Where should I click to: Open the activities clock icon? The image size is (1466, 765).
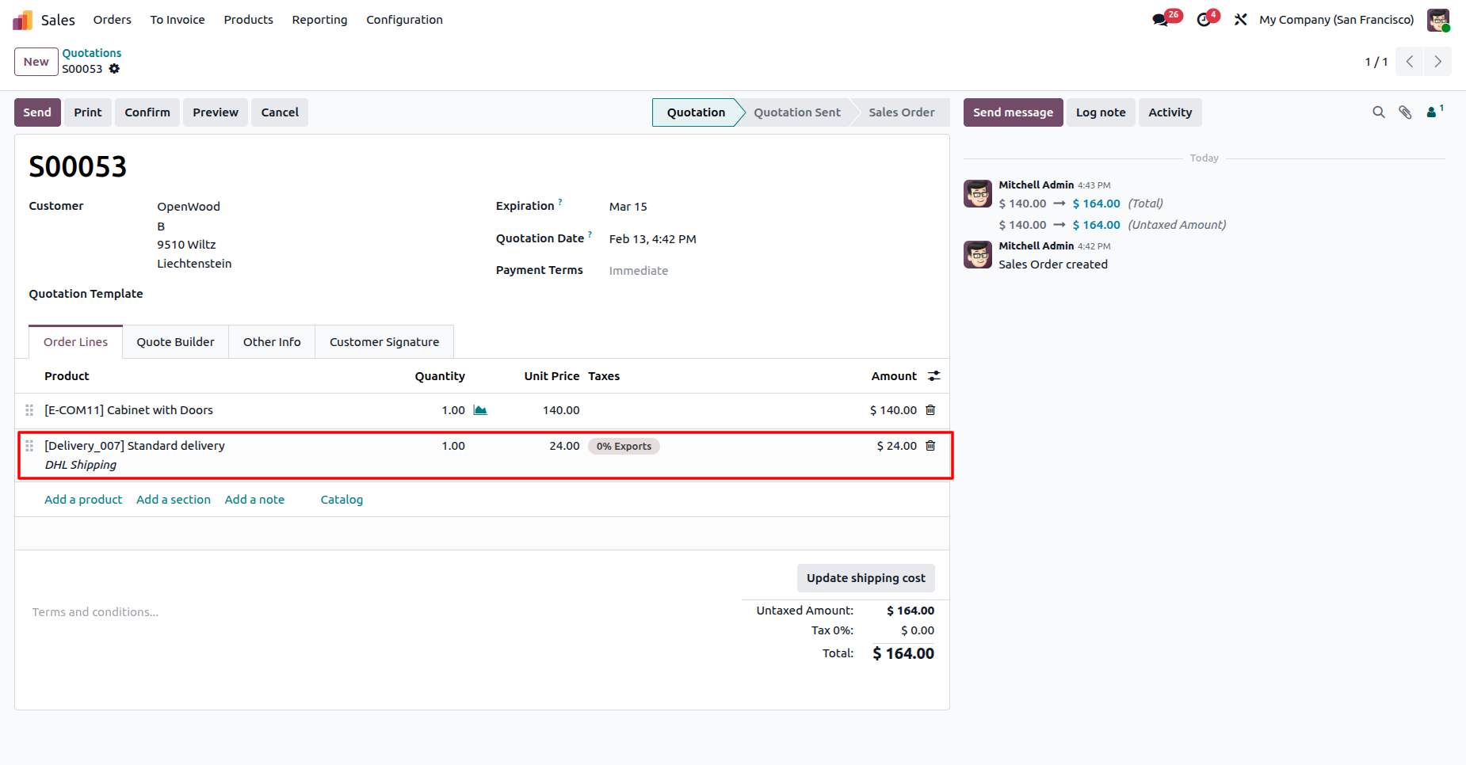pos(1204,20)
